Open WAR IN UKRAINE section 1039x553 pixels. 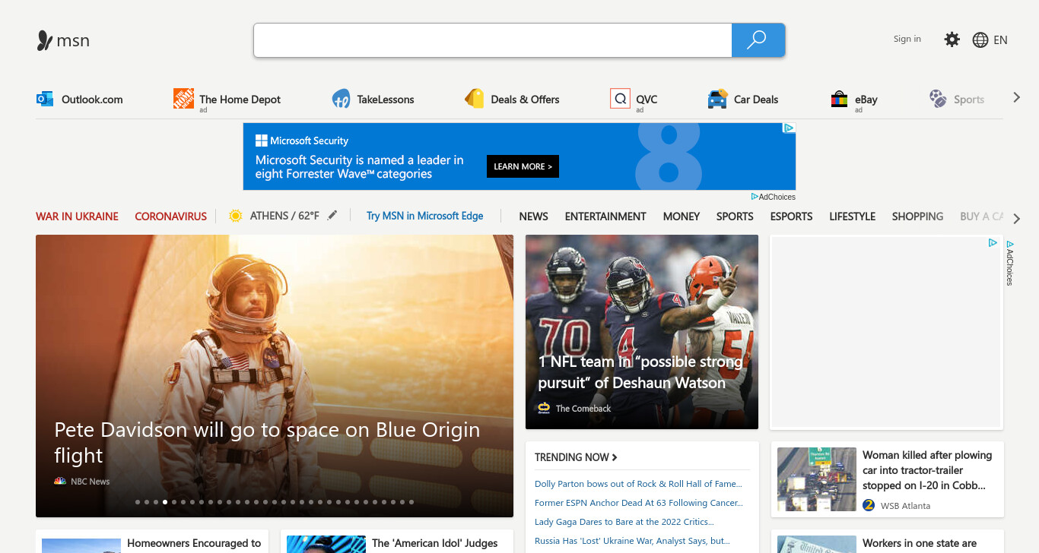(77, 216)
